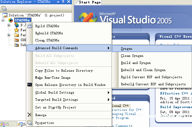
Task: Open the Effective C++ article link
Action: [x=176, y=93]
